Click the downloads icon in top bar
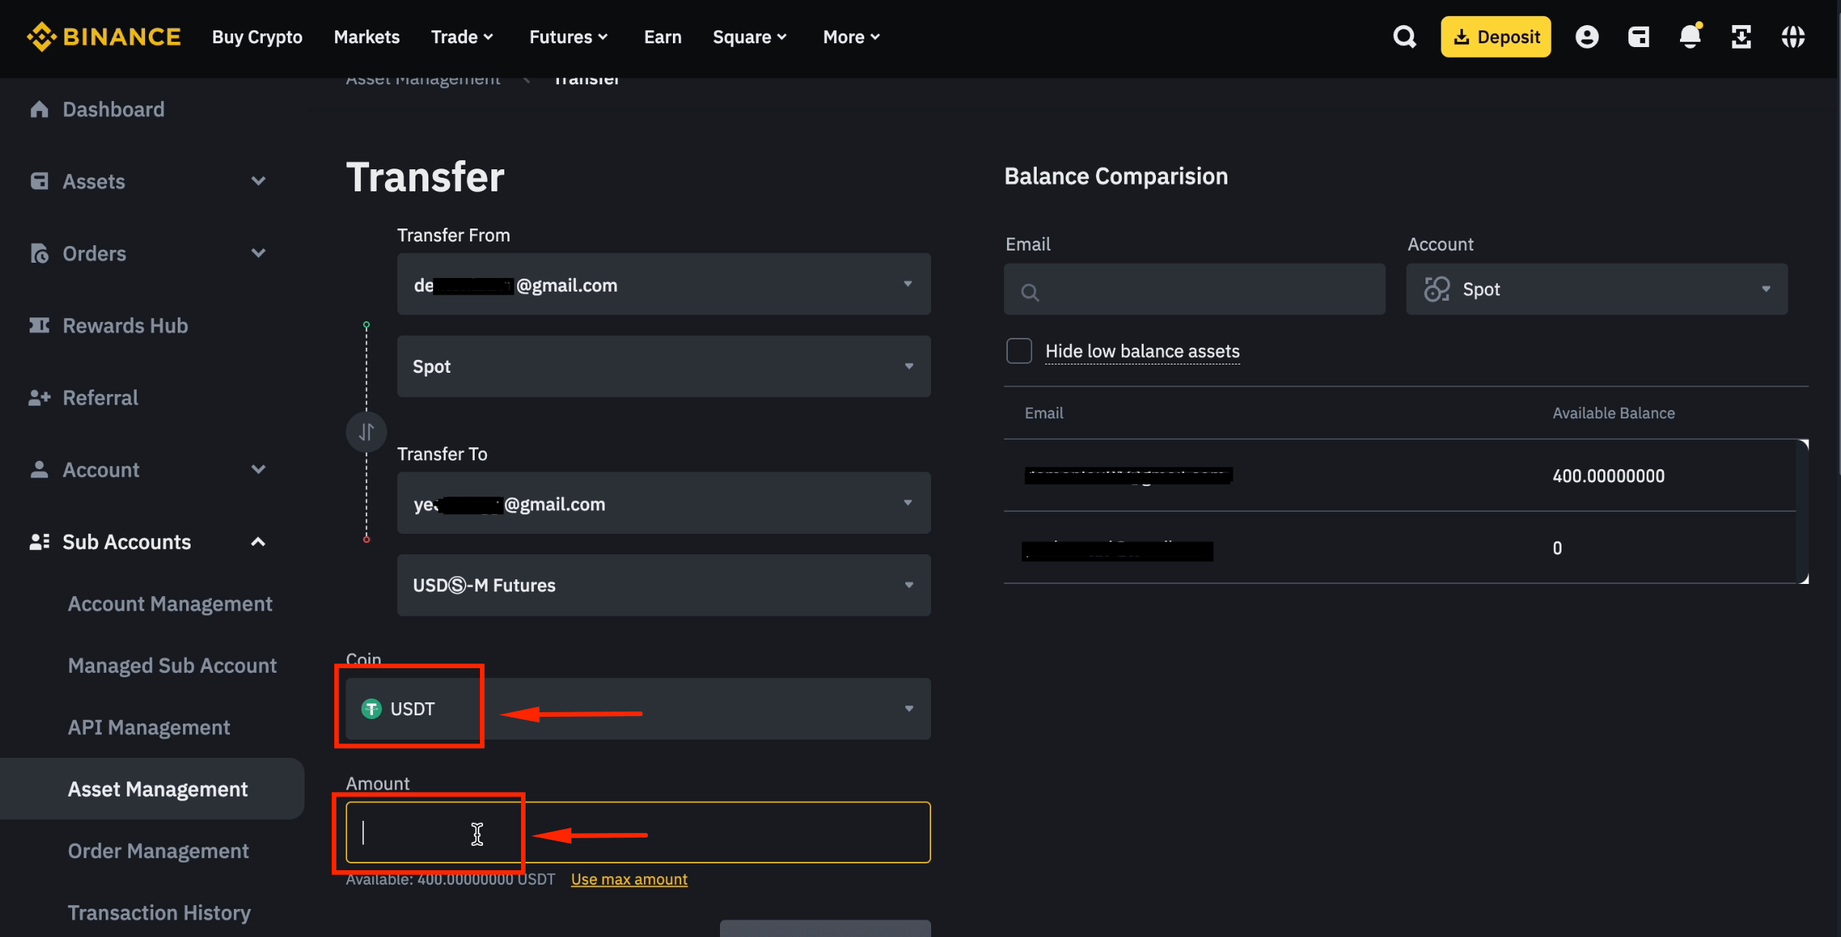The image size is (1841, 937). click(1742, 36)
